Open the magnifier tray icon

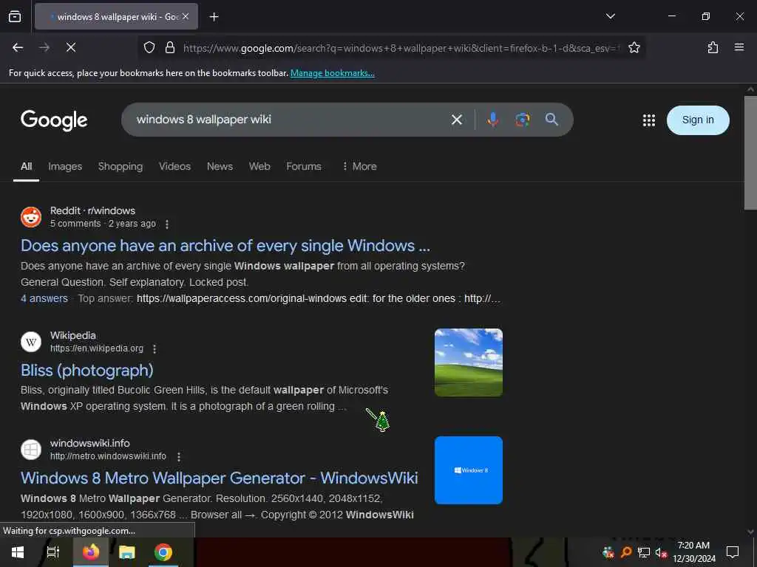[625, 552]
